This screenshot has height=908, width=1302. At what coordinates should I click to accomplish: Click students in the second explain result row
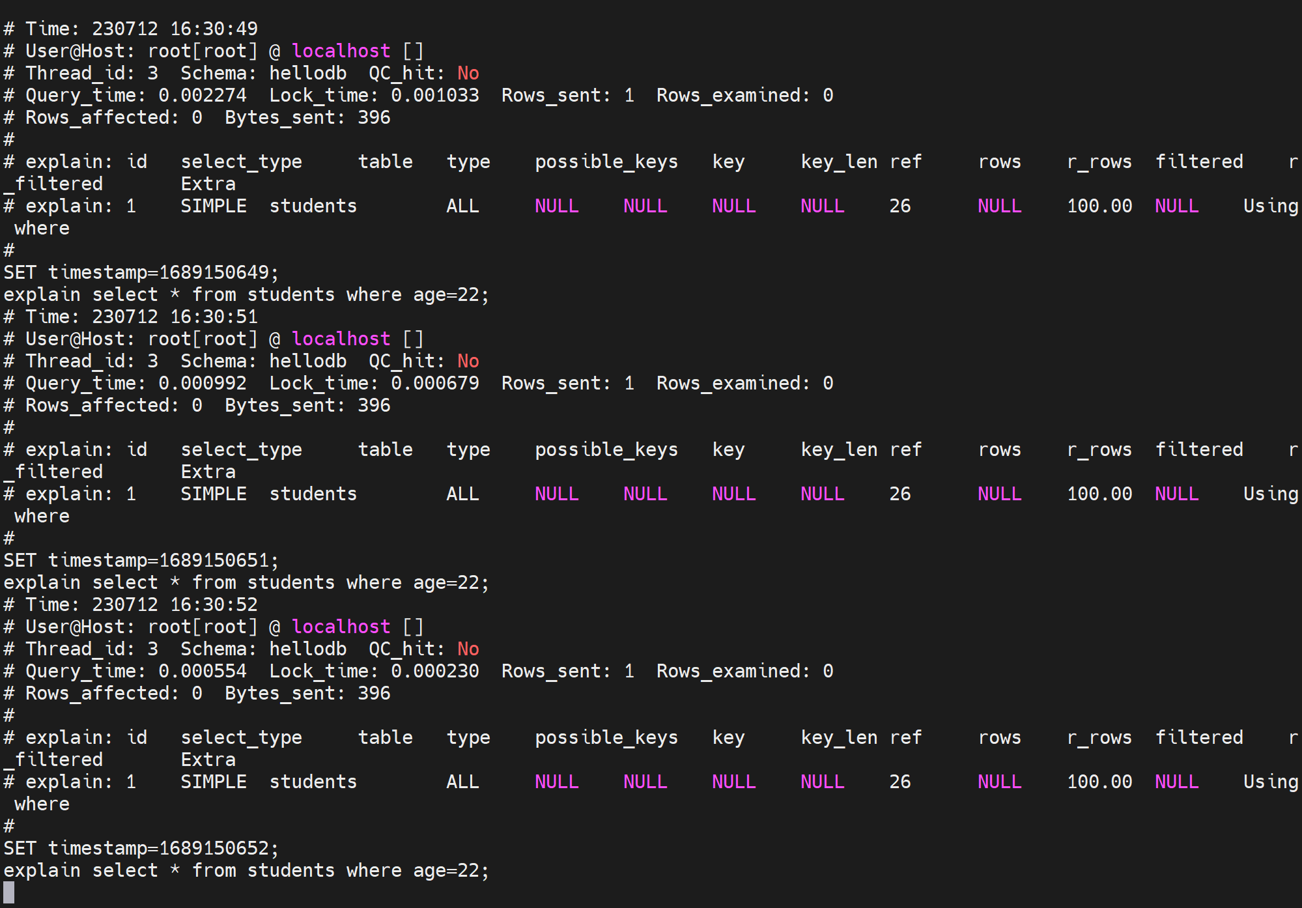pos(313,494)
